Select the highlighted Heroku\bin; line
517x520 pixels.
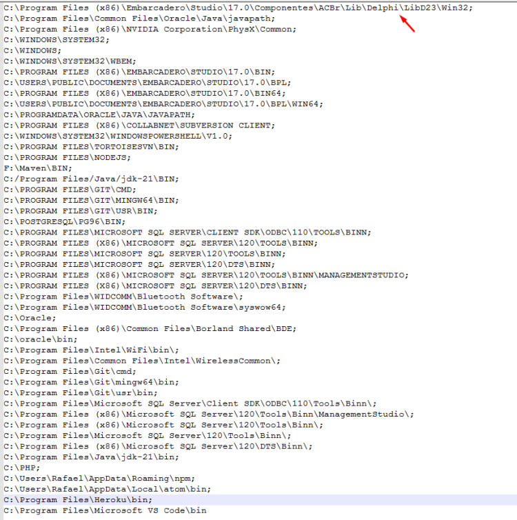click(78, 500)
